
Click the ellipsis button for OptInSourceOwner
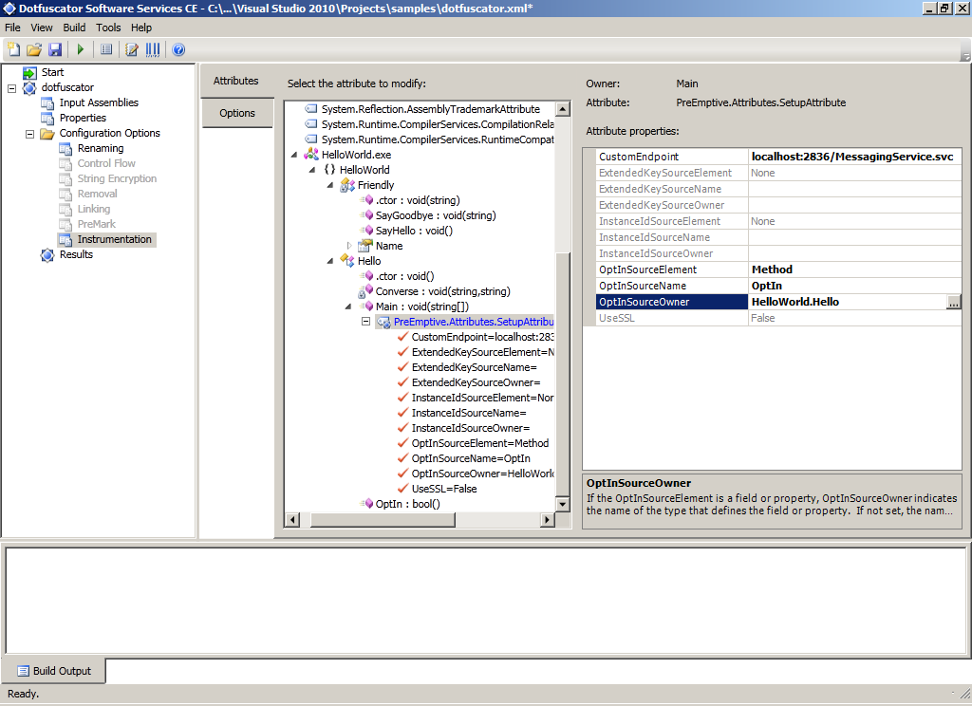point(953,302)
